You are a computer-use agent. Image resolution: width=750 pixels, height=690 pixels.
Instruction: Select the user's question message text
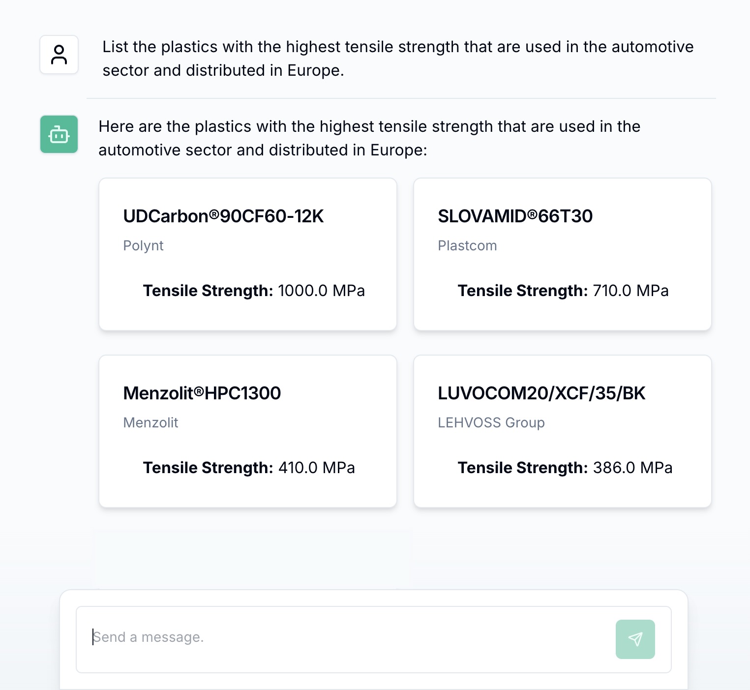point(397,58)
